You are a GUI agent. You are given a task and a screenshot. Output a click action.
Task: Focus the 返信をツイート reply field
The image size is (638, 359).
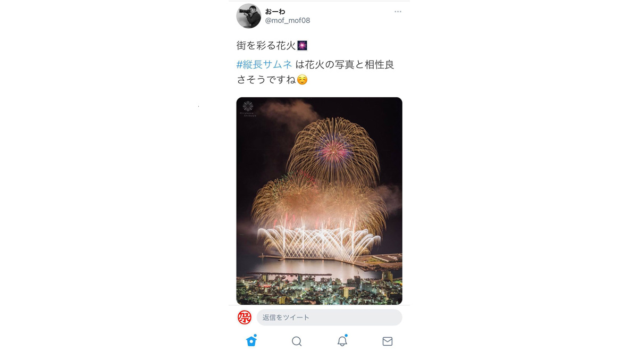(329, 318)
